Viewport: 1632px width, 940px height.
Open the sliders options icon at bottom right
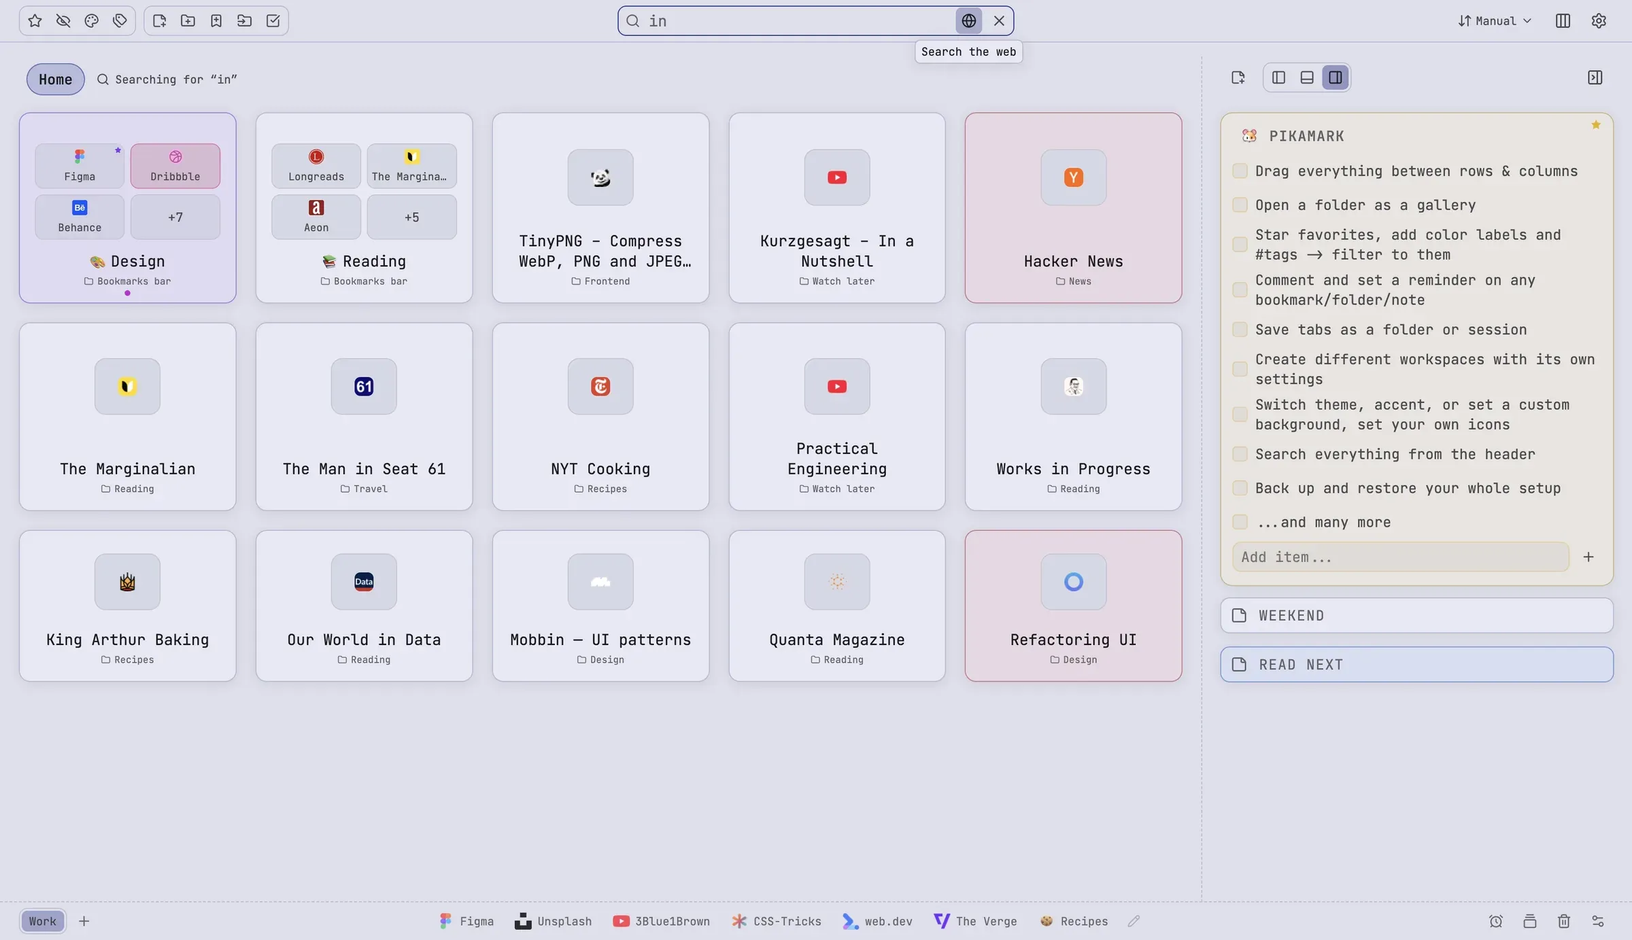click(1598, 921)
